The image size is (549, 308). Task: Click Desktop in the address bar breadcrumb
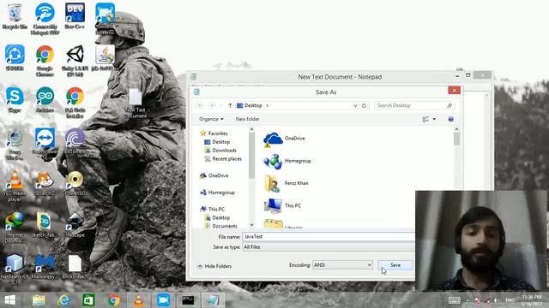[253, 105]
